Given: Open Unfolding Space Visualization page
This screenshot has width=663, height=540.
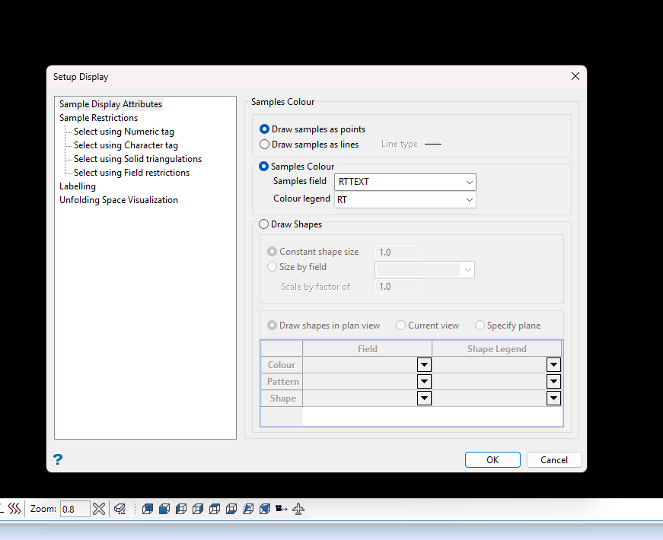Looking at the screenshot, I should [119, 200].
